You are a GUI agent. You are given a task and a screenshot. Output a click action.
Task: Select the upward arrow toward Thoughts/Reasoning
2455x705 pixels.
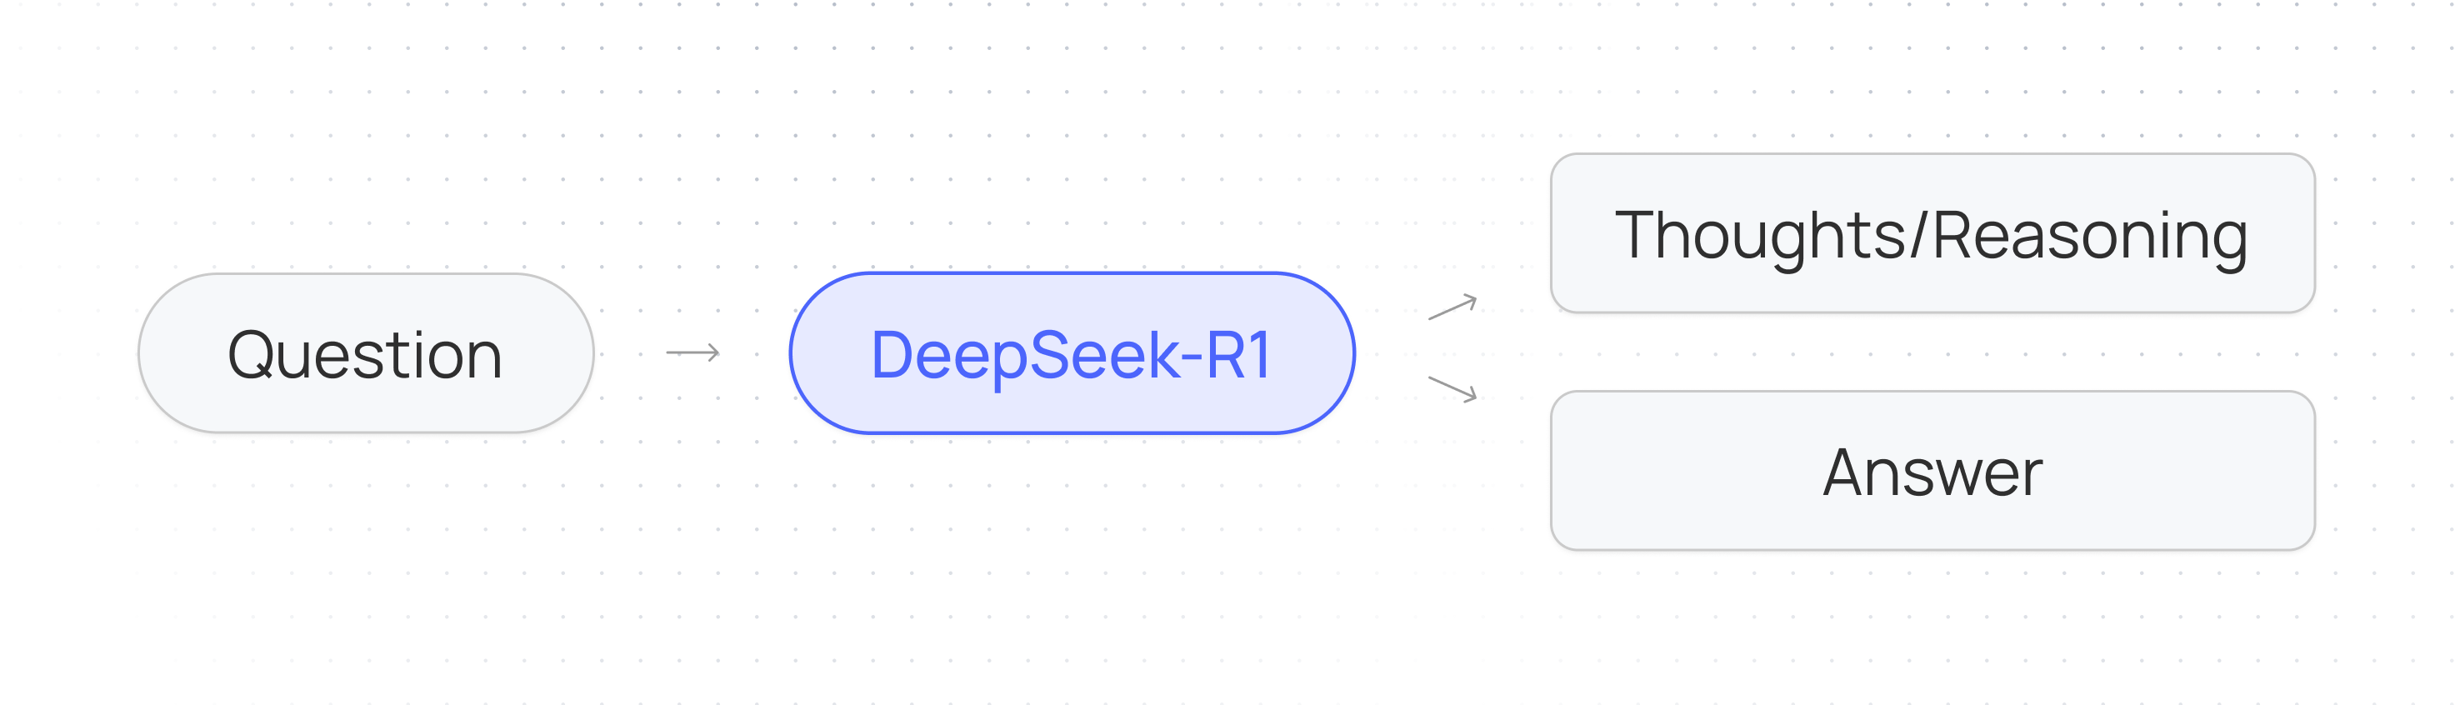pos(1452,306)
